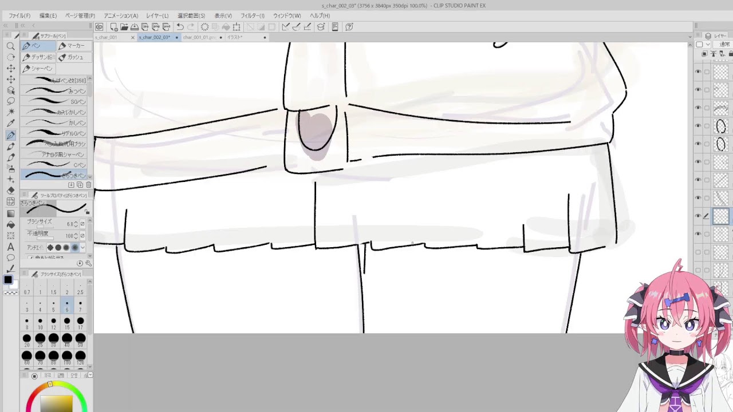
Task: Click the Scale/Rotate transform icon
Action: [x=236, y=27]
